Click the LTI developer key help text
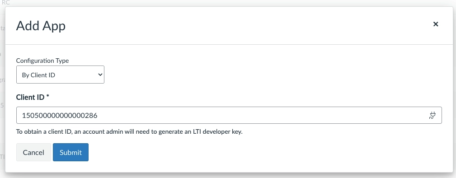456x178 pixels. (x=129, y=131)
